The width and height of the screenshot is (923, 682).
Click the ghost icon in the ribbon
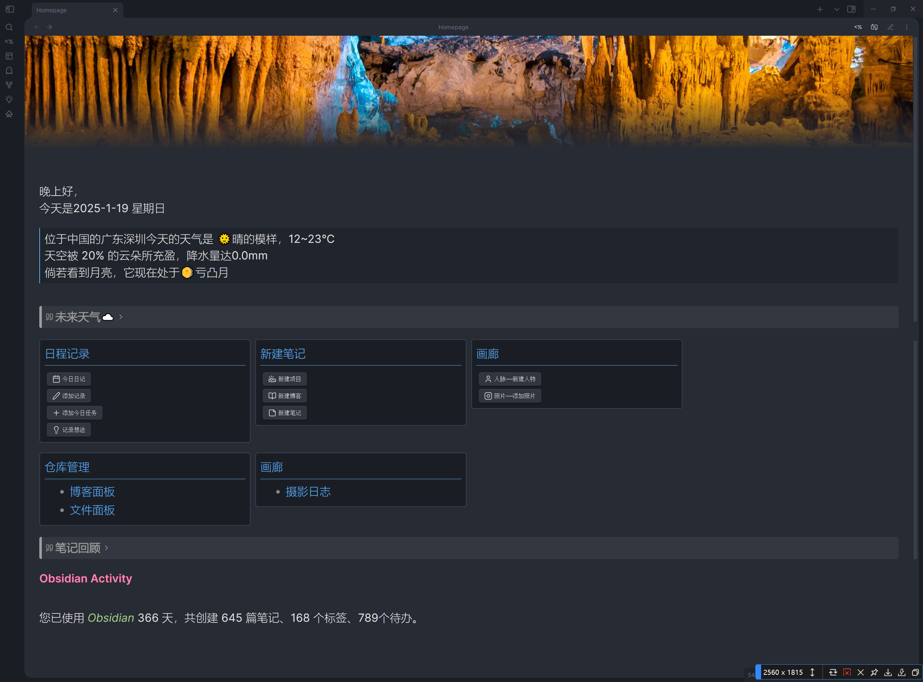point(9,71)
